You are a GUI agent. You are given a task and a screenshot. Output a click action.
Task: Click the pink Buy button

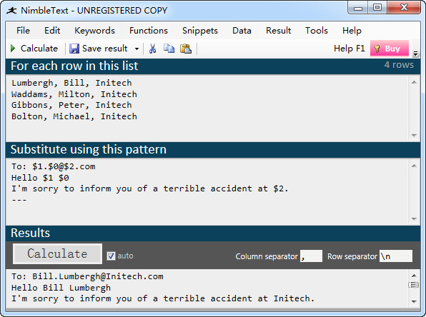[390, 49]
